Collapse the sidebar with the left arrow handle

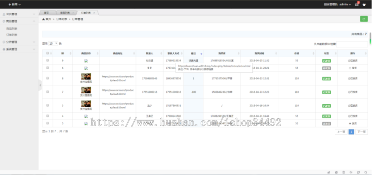pos(40,85)
